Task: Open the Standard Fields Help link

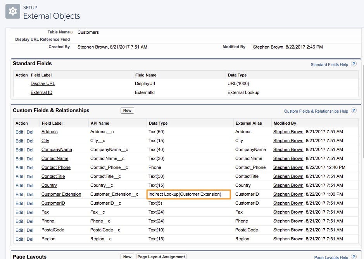Action: tap(329, 64)
